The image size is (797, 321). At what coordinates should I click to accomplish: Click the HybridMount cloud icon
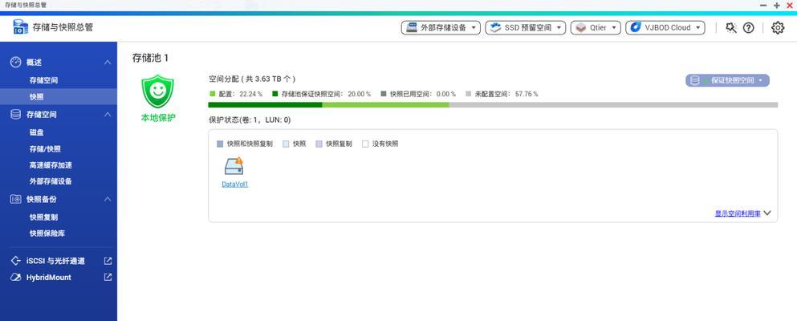click(x=16, y=278)
